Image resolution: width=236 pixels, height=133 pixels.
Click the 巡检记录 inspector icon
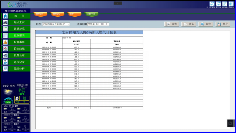pos(5,62)
